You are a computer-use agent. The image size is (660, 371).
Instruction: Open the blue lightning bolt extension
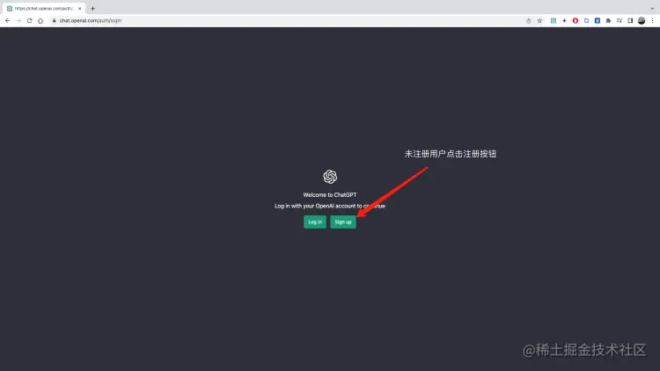point(564,20)
